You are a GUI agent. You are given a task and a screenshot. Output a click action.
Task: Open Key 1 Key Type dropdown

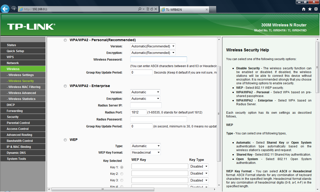[199, 167]
